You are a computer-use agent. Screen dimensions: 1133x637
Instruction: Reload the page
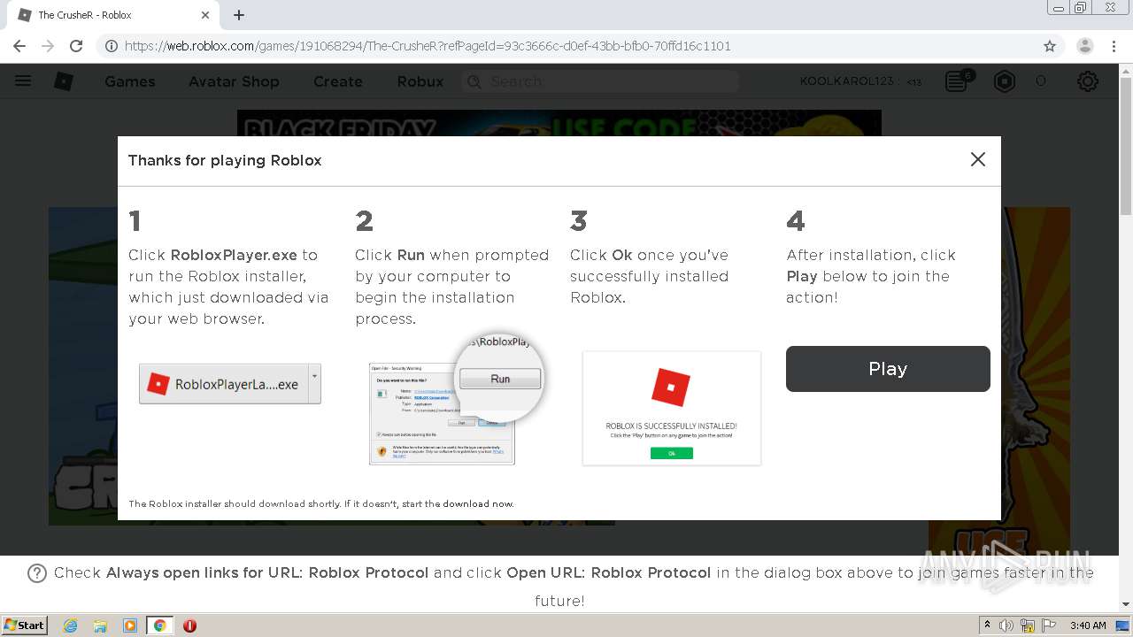click(76, 46)
